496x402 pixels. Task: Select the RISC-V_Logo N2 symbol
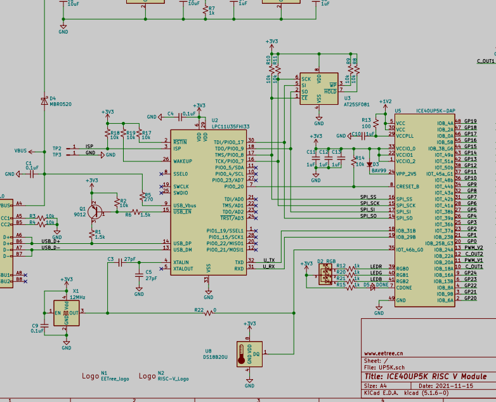coord(164,376)
